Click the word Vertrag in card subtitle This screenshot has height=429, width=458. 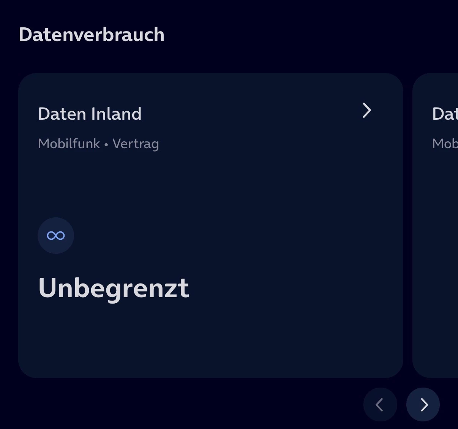click(x=136, y=144)
